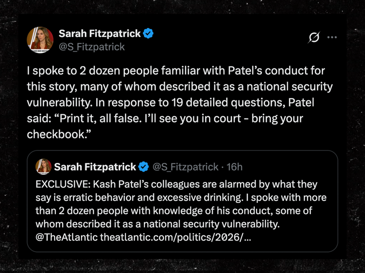Image resolution: width=365 pixels, height=273 pixels.
Task: Click the small avatar in the quoted tweet
Action: [44, 166]
